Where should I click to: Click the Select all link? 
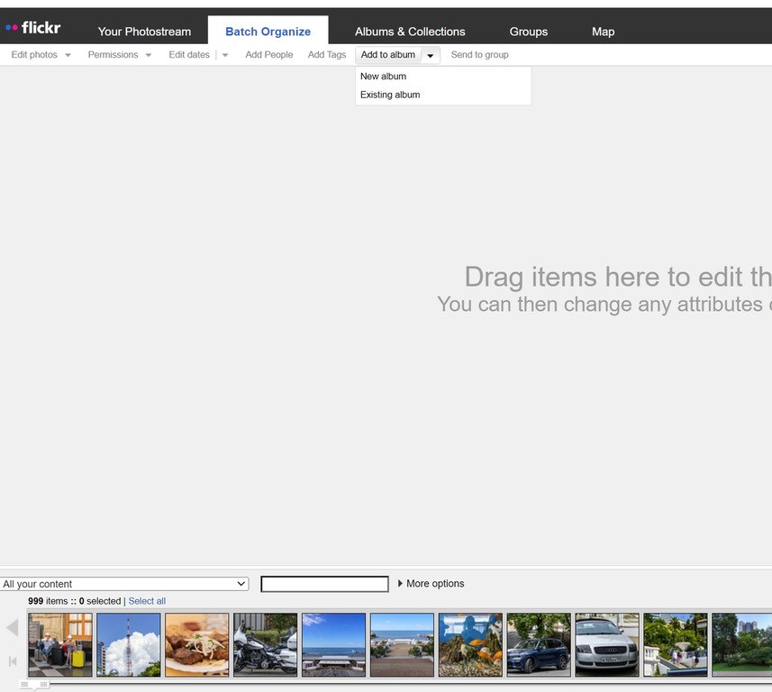tap(147, 601)
